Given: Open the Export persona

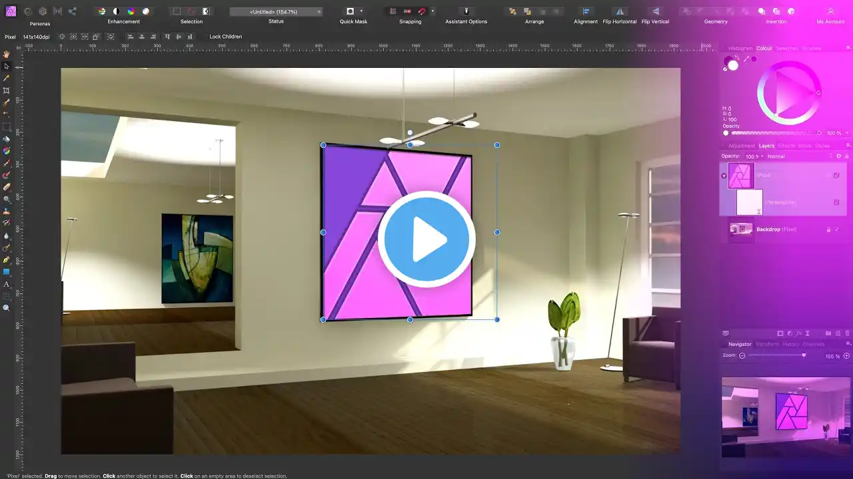Looking at the screenshot, I should coord(72,11).
